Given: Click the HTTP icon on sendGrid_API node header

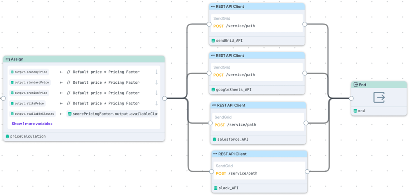Looking at the screenshot, I should pos(213,7).
